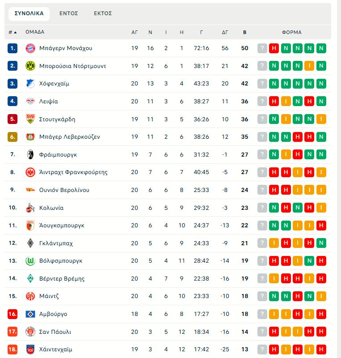This screenshot has width=341, height=358.
Task: Click Bayern's latest green N form badge
Action: (x=321, y=47)
